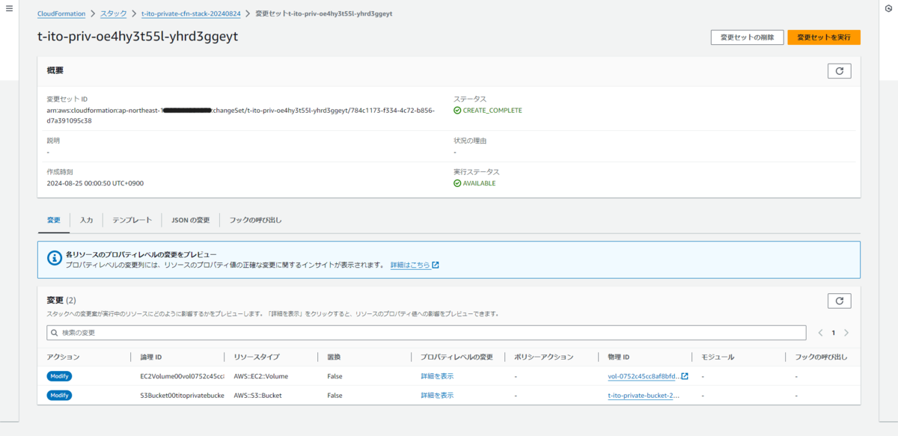Refresh the overview panel
This screenshot has height=436, width=898.
click(x=839, y=71)
